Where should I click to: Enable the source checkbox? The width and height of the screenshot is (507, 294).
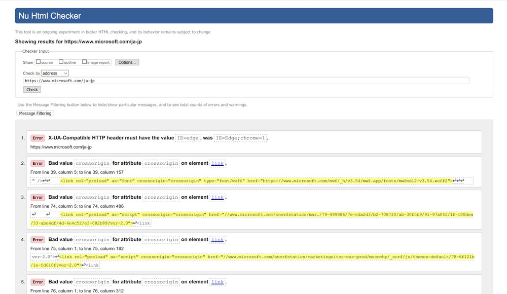[x=38, y=62]
